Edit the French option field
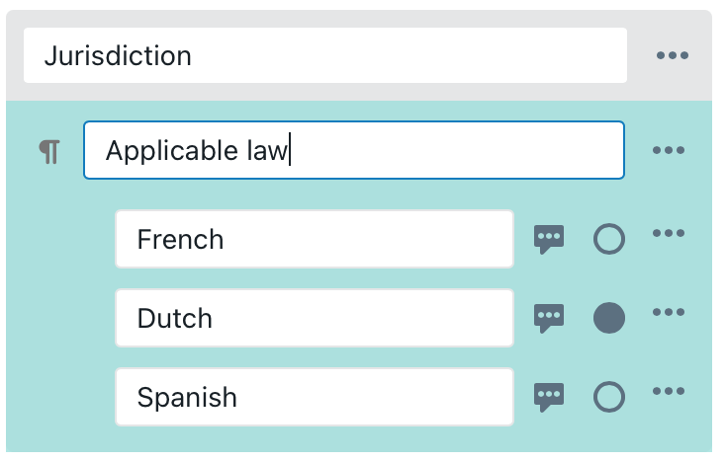Screen dimensions: 726x462 [315, 239]
